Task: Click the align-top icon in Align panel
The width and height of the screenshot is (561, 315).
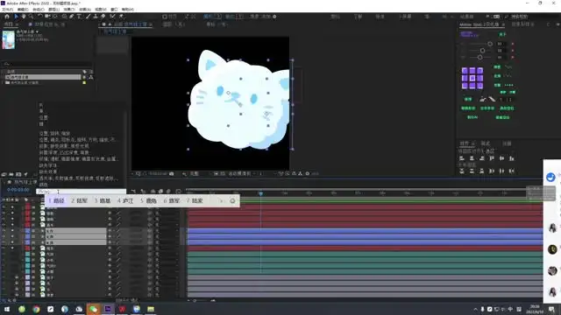Action: 492,158
